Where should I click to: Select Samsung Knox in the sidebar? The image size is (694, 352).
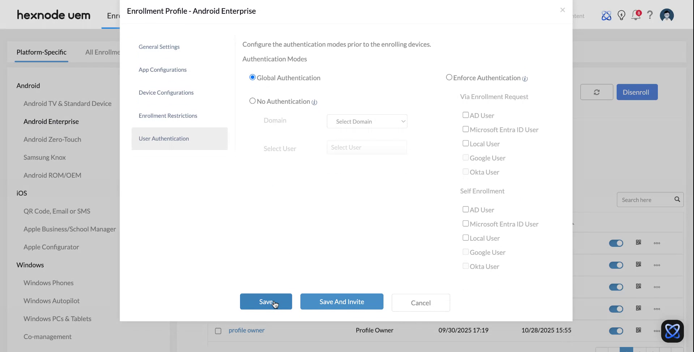click(44, 158)
